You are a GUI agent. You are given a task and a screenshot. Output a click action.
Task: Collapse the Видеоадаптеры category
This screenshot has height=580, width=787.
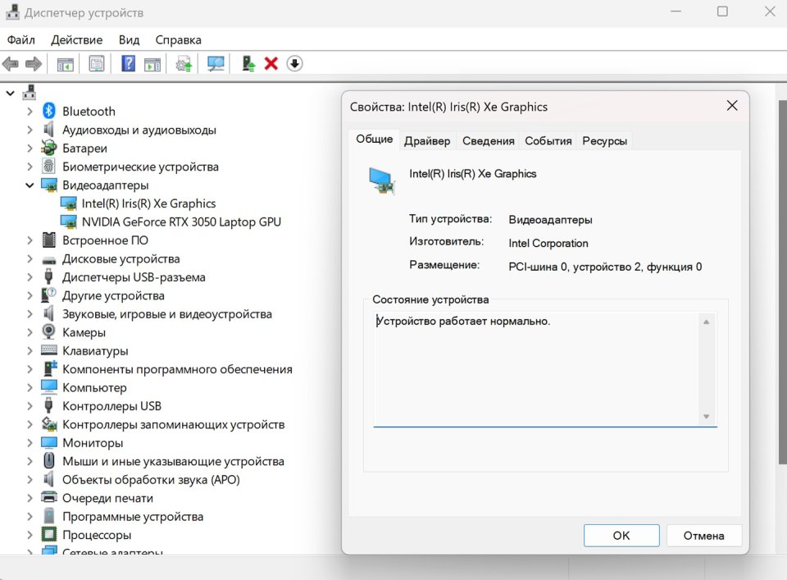click(30, 185)
